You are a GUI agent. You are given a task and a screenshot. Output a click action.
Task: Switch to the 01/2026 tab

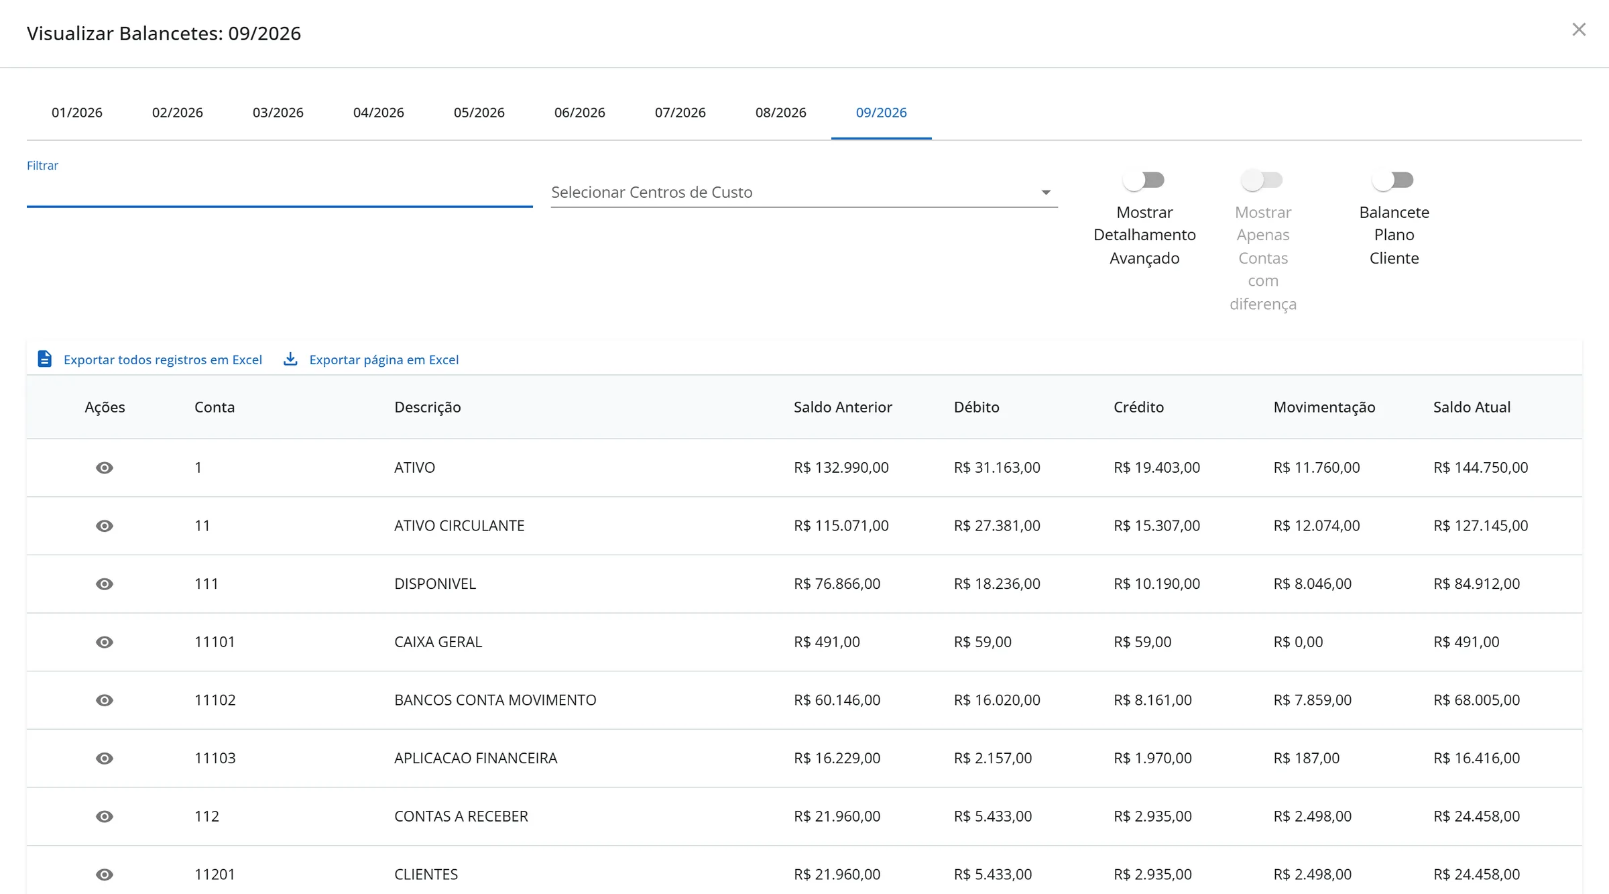click(77, 113)
